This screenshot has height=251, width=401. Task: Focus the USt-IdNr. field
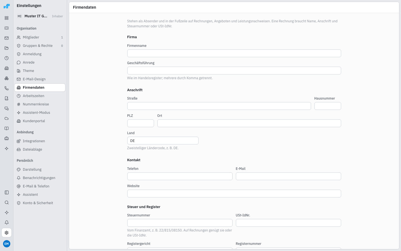point(288,223)
